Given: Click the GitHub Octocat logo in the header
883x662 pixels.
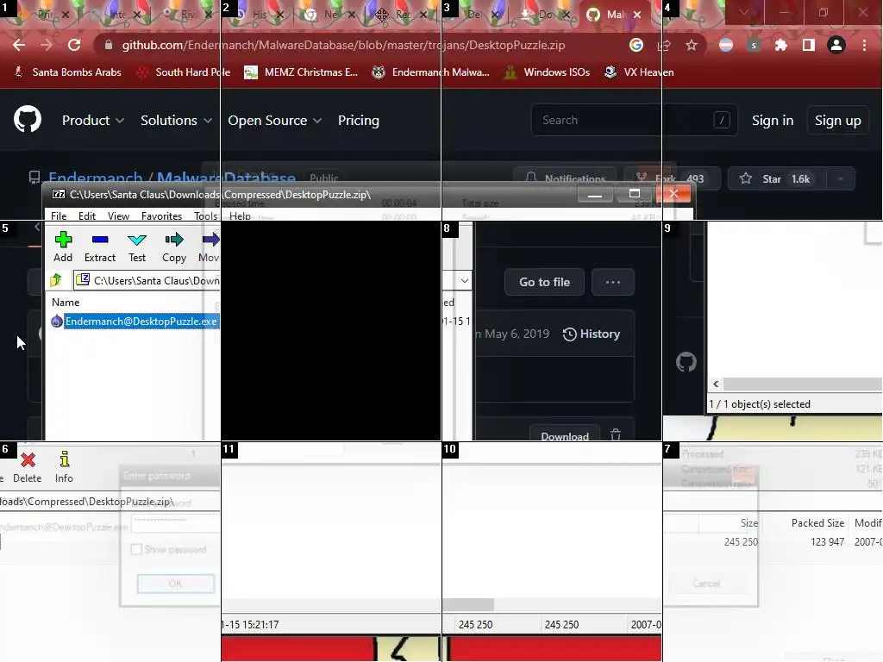Looking at the screenshot, I should 28,119.
